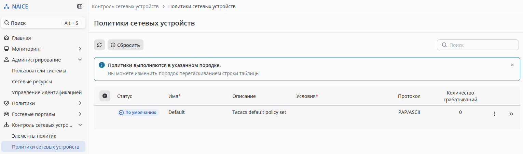Expand the Гостевые порталы section

coord(80,114)
